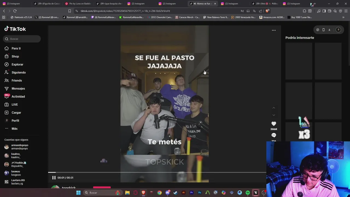Open Brave playlist music note icon

[319, 11]
